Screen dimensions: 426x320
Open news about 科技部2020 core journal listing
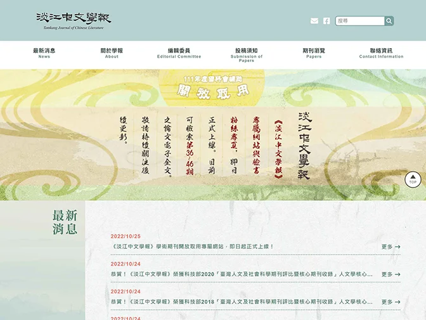click(x=242, y=274)
